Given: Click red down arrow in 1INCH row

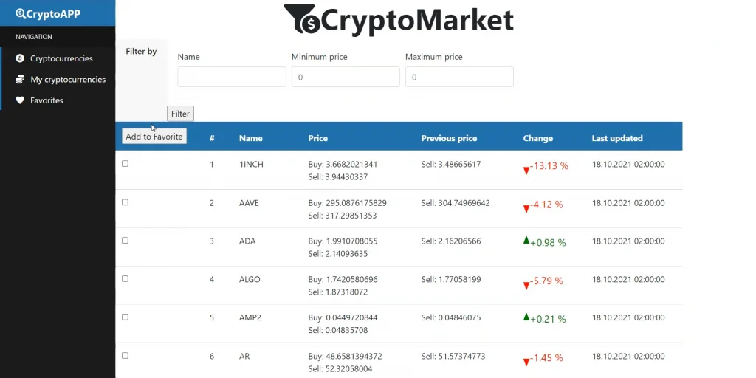Looking at the screenshot, I should click(526, 171).
